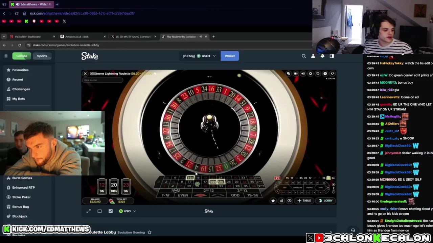Increase racetrack neighbours with plus icon
Image resolution: width=433 pixels, height=243 pixels.
(334, 185)
